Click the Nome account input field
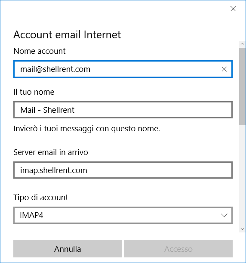This screenshot has height=263, width=246. click(123, 69)
